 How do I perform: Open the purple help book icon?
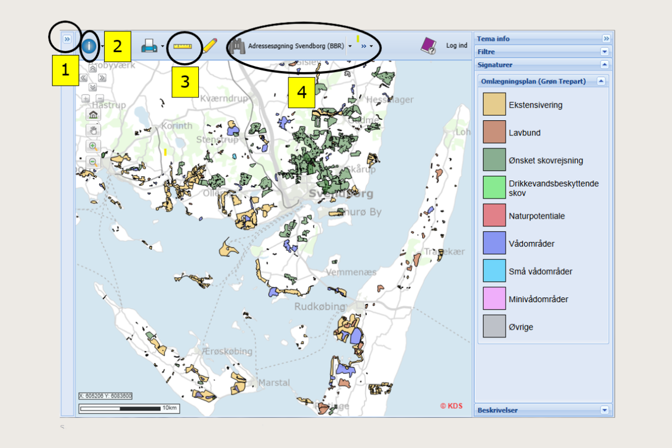pyautogui.click(x=428, y=46)
